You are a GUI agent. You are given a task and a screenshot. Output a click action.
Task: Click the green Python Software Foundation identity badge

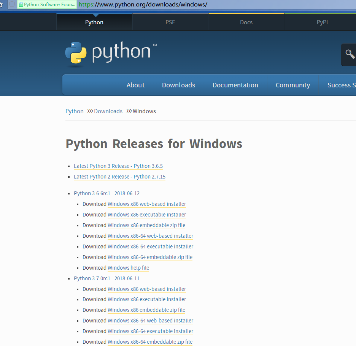(x=47, y=5)
